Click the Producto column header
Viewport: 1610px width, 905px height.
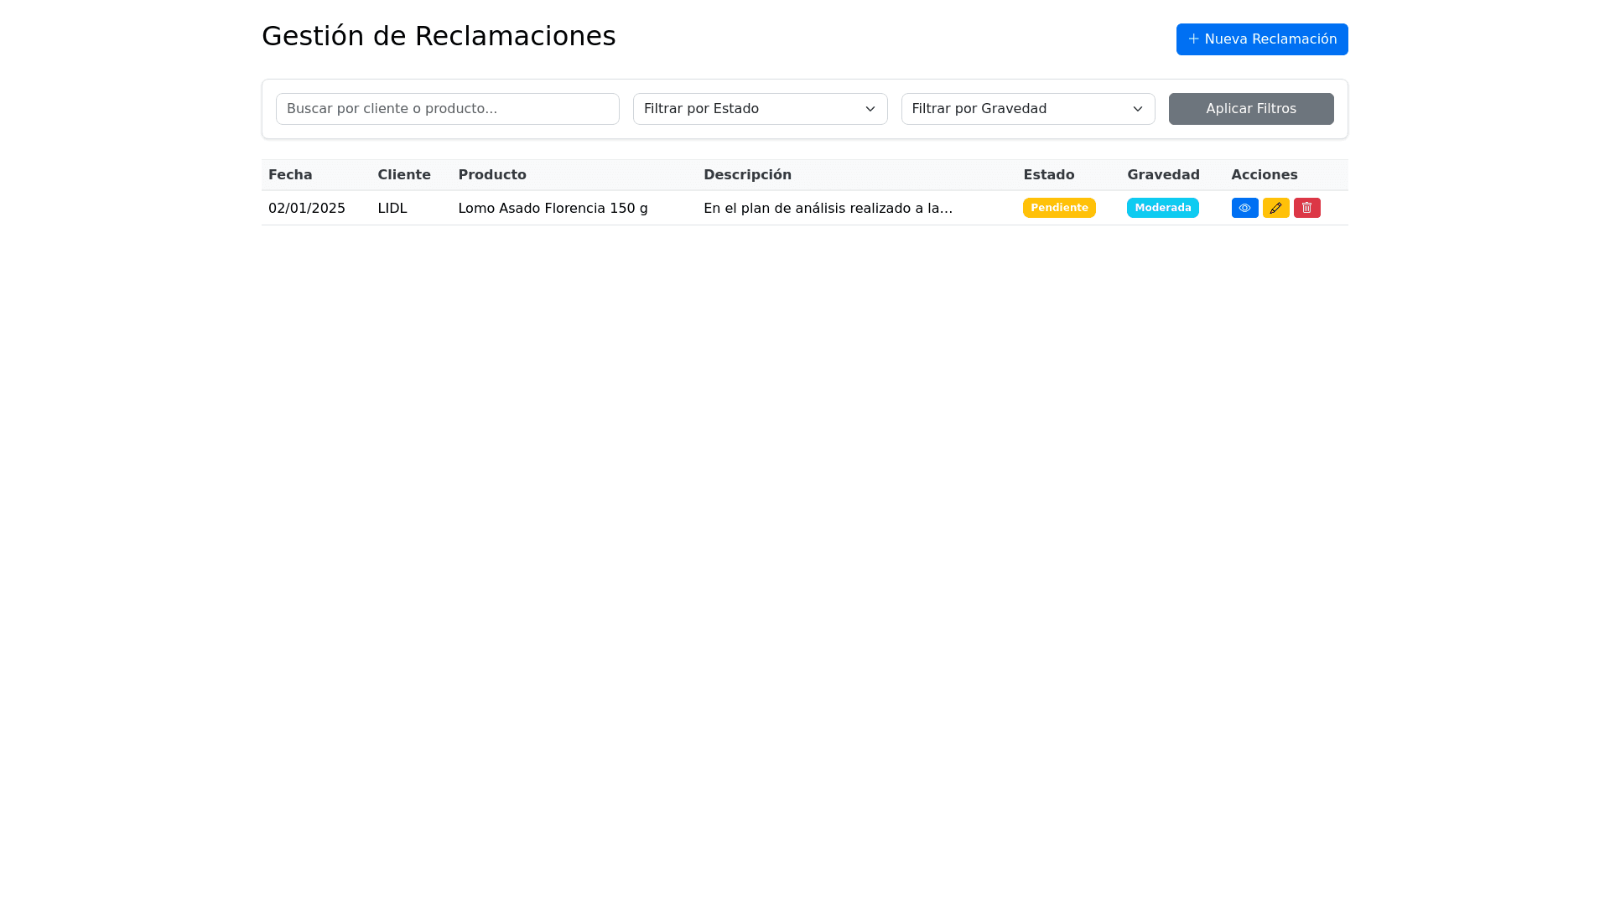[x=492, y=175]
